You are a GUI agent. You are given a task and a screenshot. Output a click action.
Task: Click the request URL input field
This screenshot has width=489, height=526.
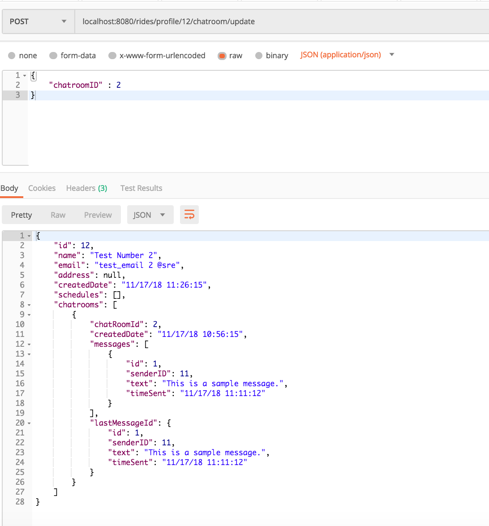(282, 22)
